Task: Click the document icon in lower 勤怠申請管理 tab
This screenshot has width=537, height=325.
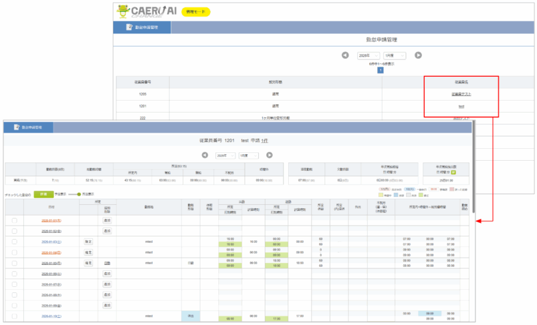Action: [x=14, y=127]
